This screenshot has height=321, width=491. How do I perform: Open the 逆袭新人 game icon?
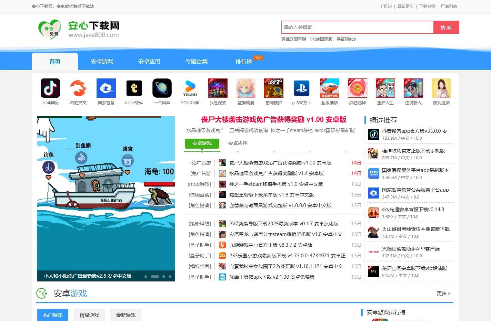(413, 88)
